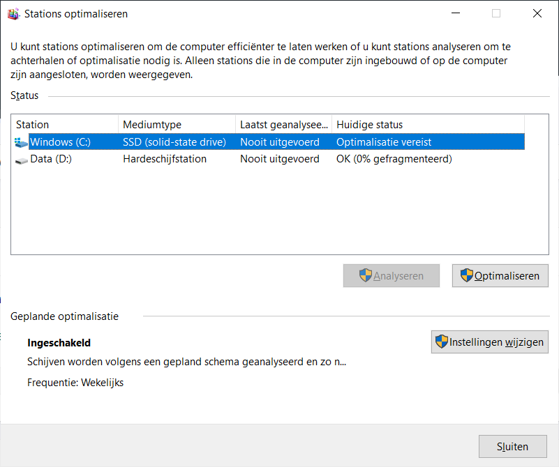Close the dialog with Sluiten
Screen dimensions: 559x467
(x=512, y=446)
